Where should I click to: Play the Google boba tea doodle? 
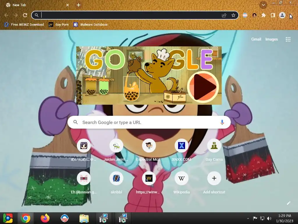tap(203, 87)
